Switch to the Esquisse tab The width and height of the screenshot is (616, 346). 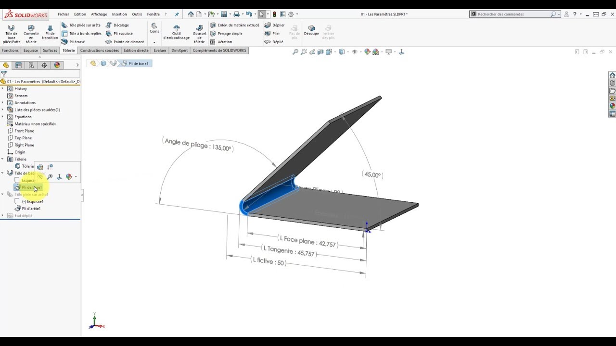tap(31, 50)
